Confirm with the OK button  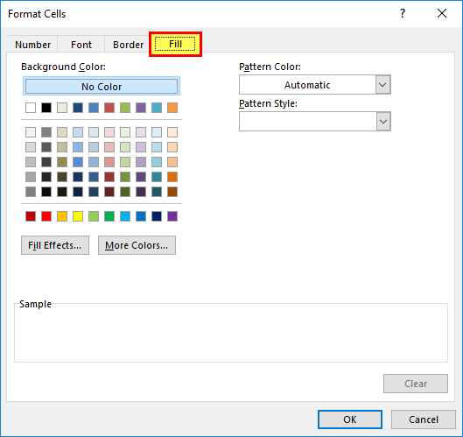(350, 419)
